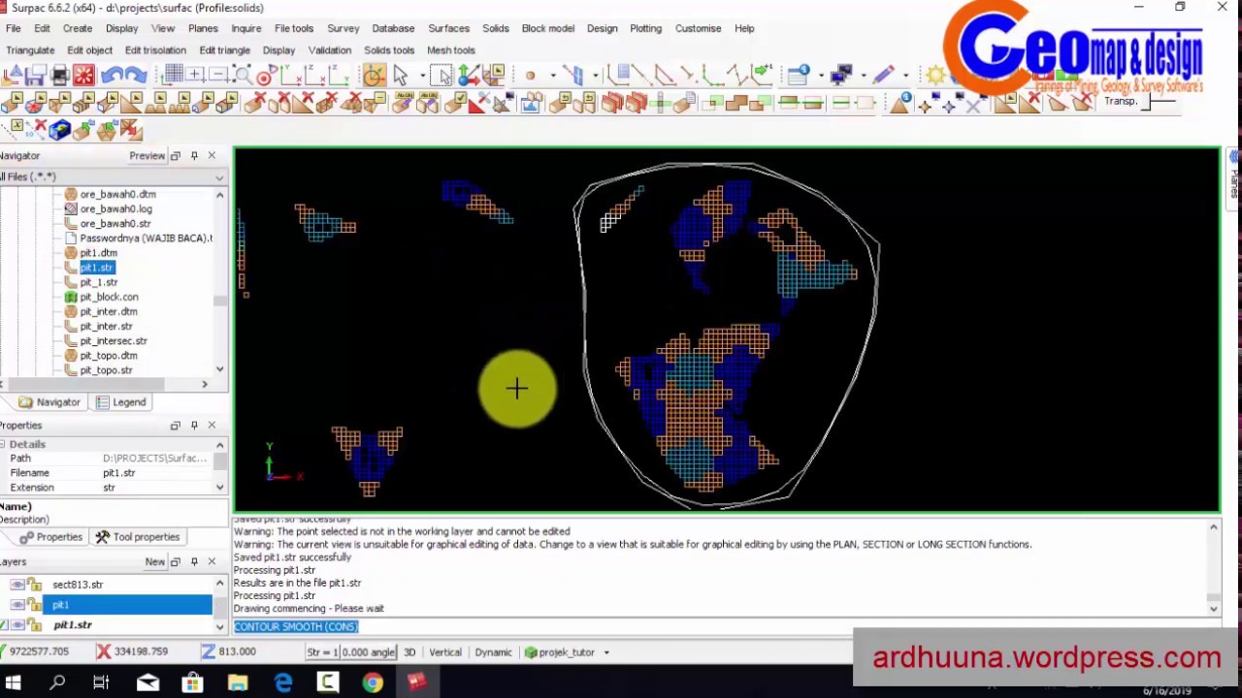The height and width of the screenshot is (698, 1242).
Task: Click the Zoom in plus icon
Action: (x=195, y=75)
